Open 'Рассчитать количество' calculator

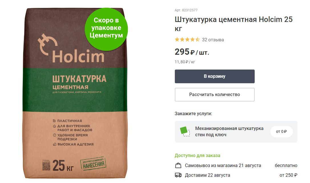(x=214, y=95)
